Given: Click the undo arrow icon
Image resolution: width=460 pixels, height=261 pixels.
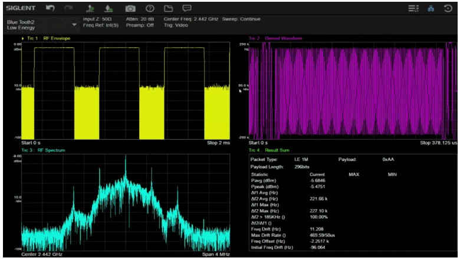Looking at the screenshot, I should click(x=50, y=8).
